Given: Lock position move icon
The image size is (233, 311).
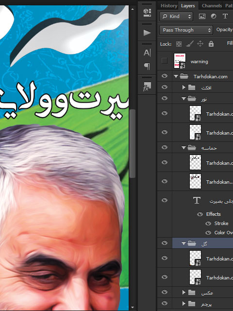Looking at the screenshot, I should click(x=200, y=44).
